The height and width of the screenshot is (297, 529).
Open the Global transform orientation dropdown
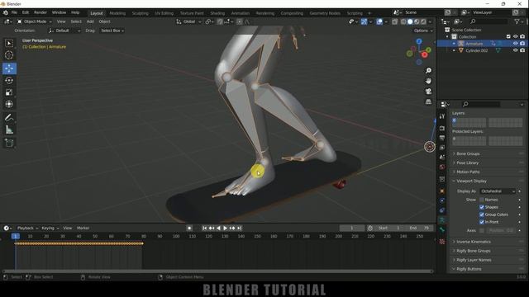[189, 21]
